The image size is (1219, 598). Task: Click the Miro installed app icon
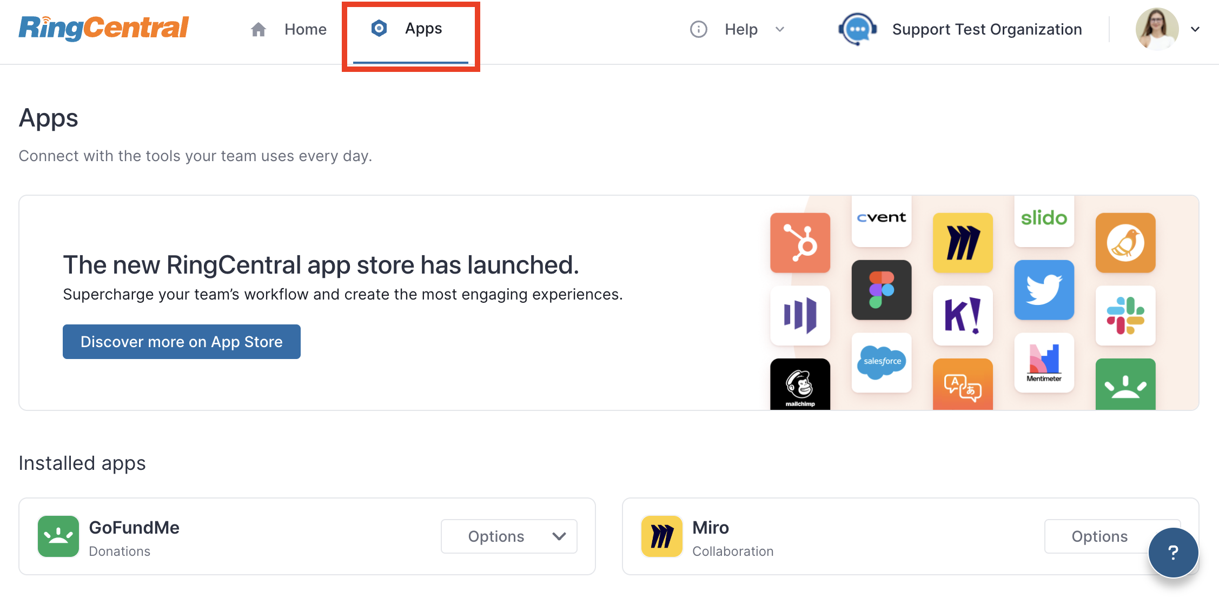662,536
